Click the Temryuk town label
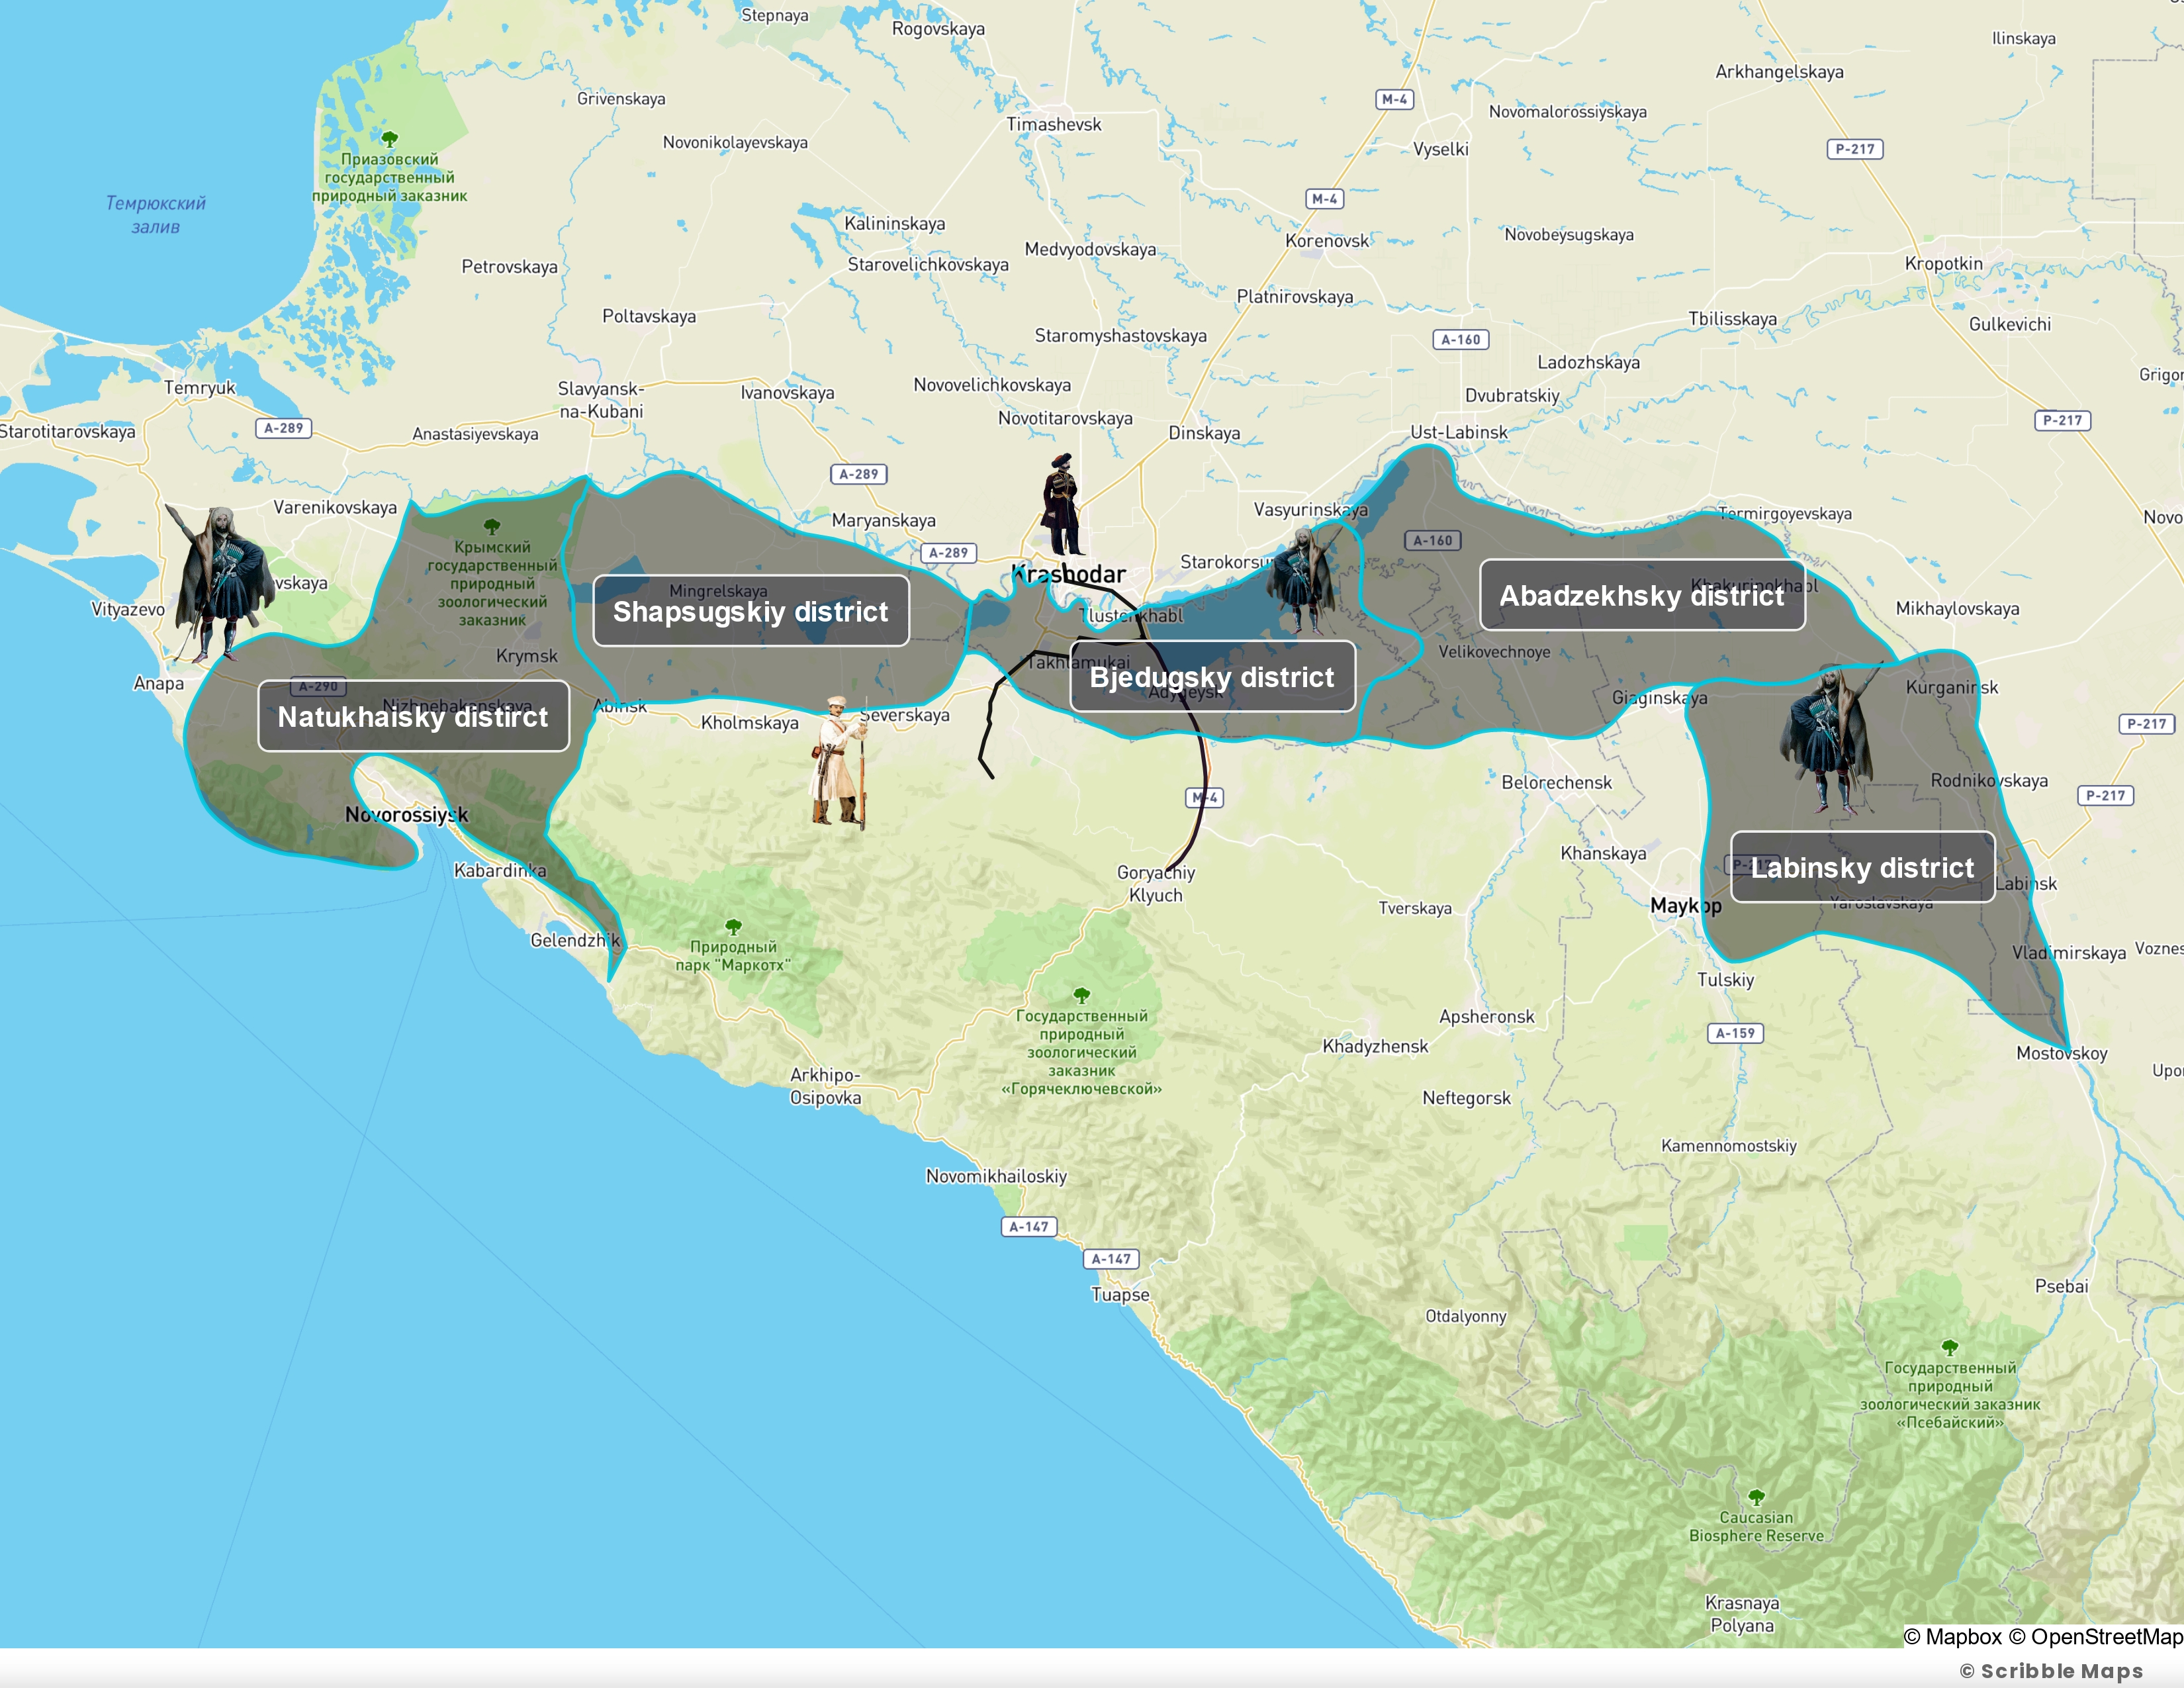The height and width of the screenshot is (1688, 2184). point(200,388)
